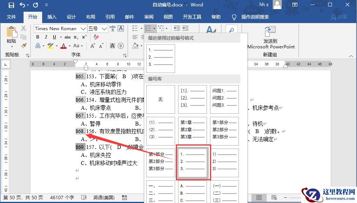This screenshot has height=203, width=357.
Task: Switch to the 设计 Design tab
Action: 71,17
